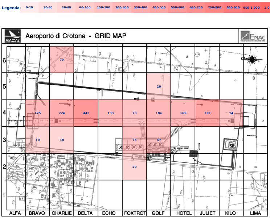Click the SACAL logo
This screenshot has width=270, height=218.
(x=13, y=36)
